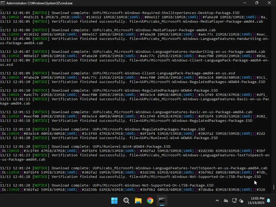Click Handwriting-en-us-Package download complete line
This screenshot has width=276, height=207.
click(133, 51)
